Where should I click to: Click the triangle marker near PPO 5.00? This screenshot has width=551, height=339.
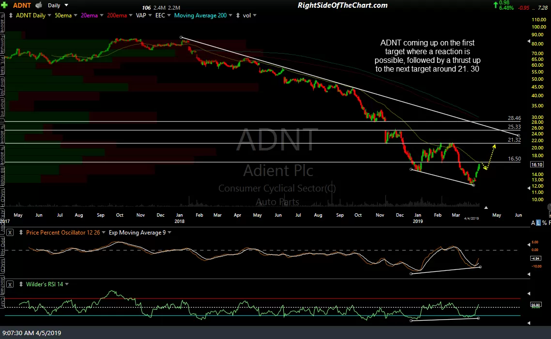pyautogui.click(x=529, y=245)
